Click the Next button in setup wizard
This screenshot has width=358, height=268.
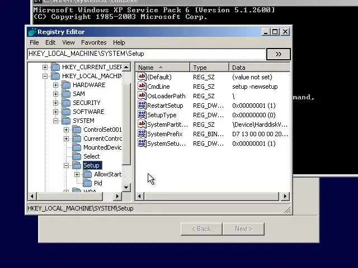tap(243, 229)
